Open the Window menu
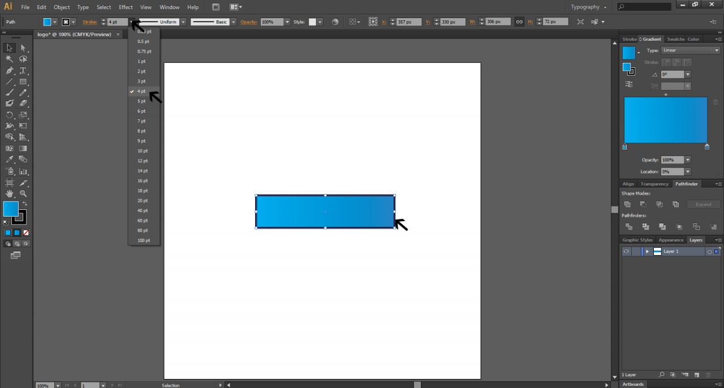Screen dimensions: 724x388 pyautogui.click(x=169, y=7)
